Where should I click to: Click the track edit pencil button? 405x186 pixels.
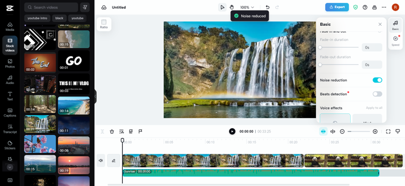coord(113,161)
